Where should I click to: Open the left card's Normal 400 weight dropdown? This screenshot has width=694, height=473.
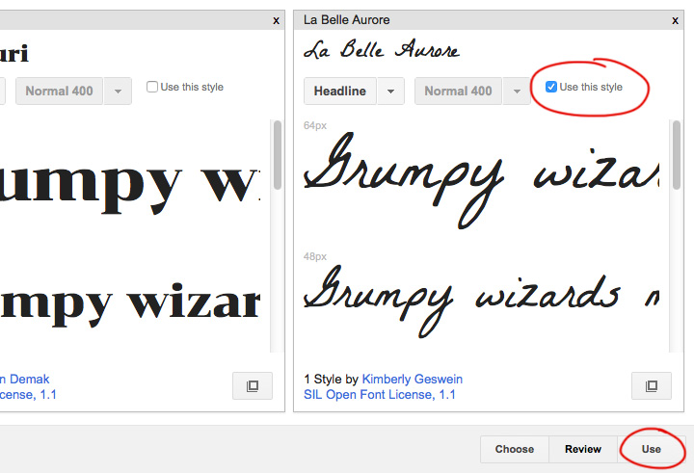click(60, 92)
